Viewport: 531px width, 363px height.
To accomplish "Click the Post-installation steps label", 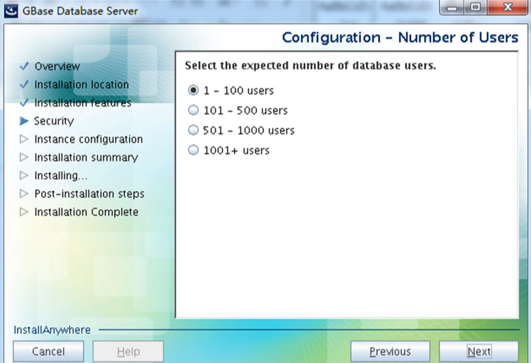I will [x=89, y=194].
